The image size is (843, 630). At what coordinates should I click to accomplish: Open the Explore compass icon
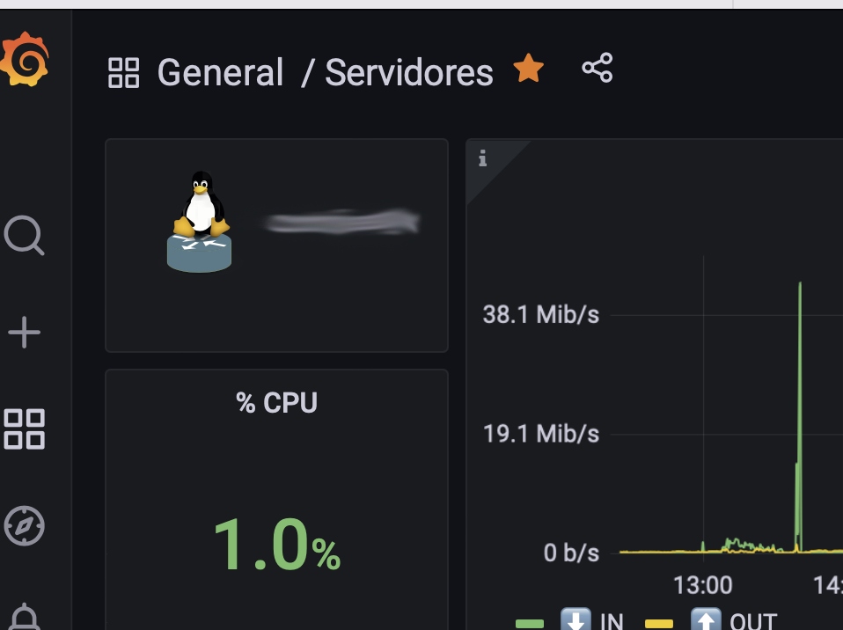24,525
